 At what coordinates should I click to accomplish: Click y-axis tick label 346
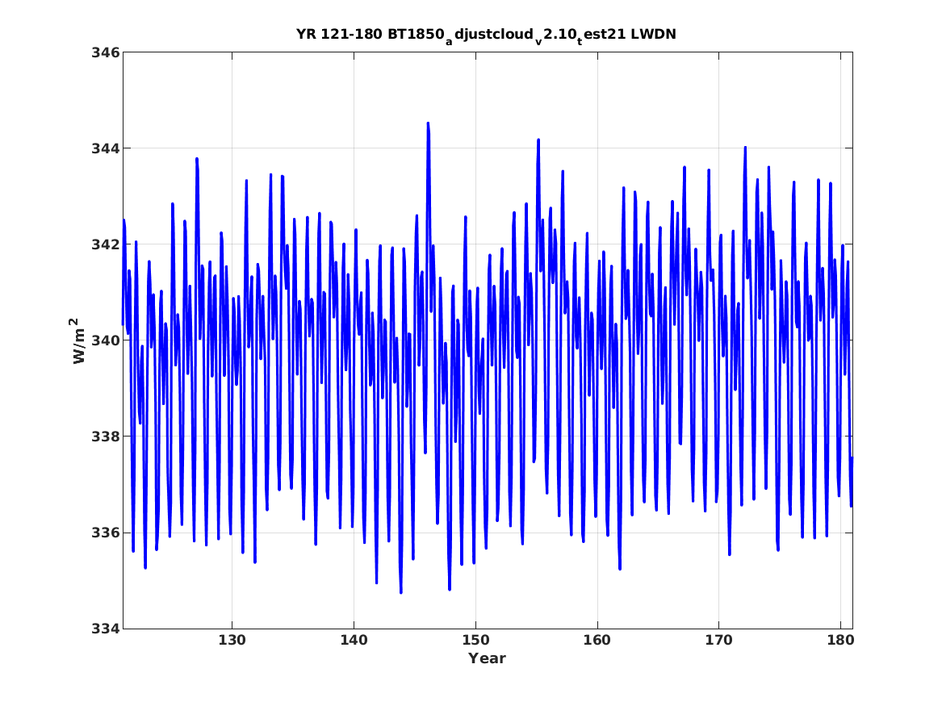[x=105, y=52]
